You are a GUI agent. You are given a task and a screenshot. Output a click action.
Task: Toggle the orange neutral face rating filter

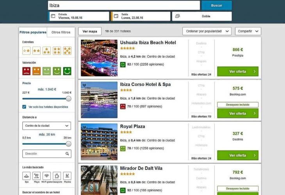pyautogui.click(x=37, y=71)
